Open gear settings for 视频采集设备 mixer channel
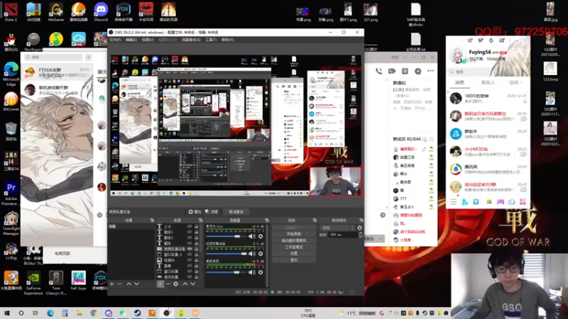 [x=261, y=254]
